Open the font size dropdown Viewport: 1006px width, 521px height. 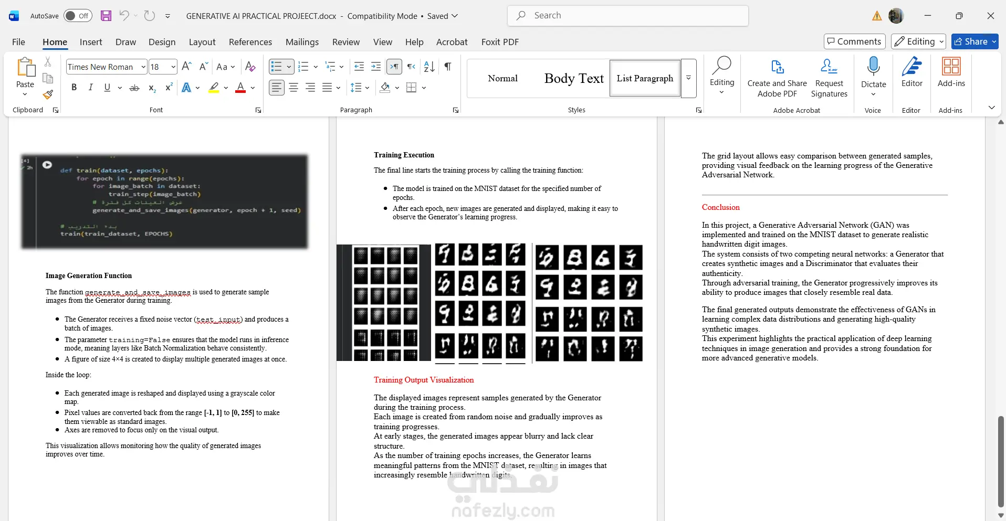coord(173,67)
